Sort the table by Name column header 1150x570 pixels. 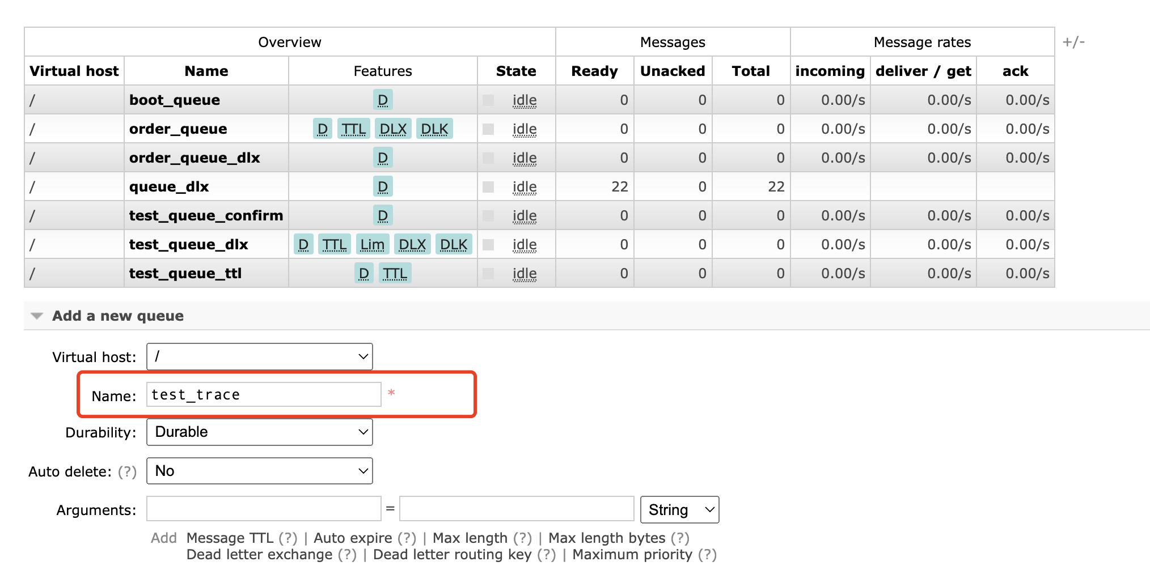[206, 71]
